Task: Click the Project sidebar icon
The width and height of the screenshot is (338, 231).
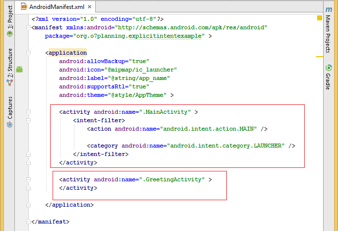Action: (10, 34)
